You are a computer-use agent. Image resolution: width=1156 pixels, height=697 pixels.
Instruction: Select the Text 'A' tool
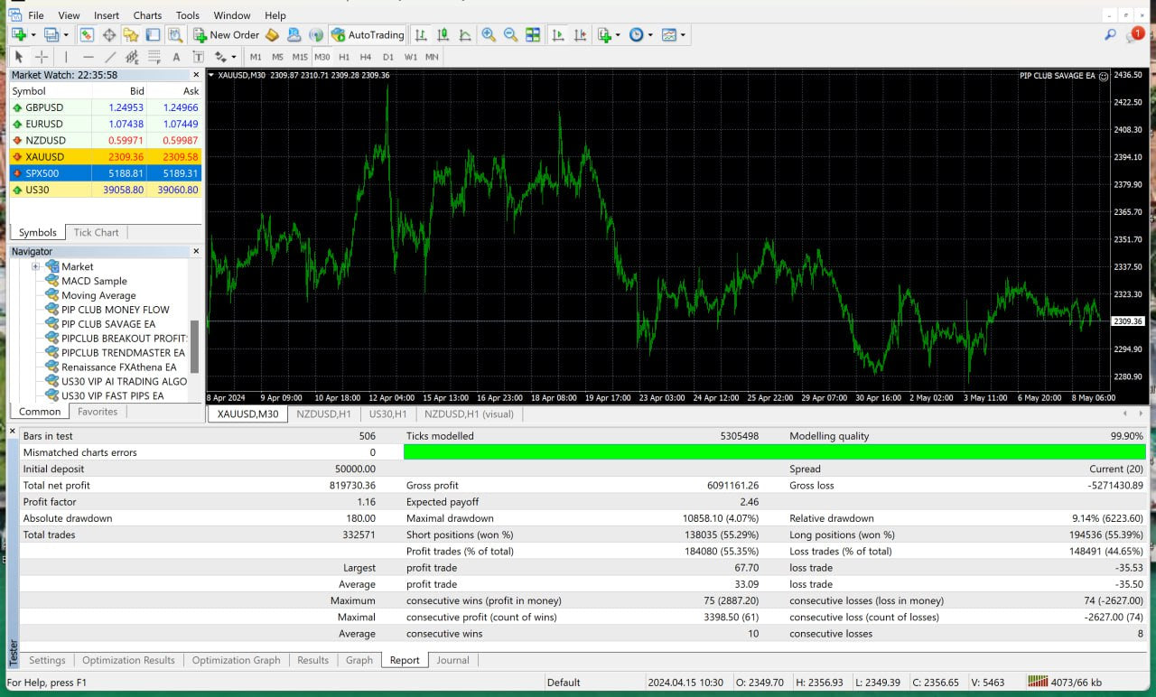tap(176, 57)
